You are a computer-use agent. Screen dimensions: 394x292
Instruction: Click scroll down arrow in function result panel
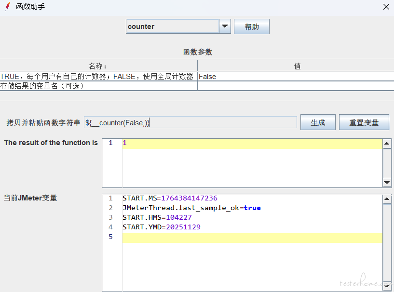(387, 182)
